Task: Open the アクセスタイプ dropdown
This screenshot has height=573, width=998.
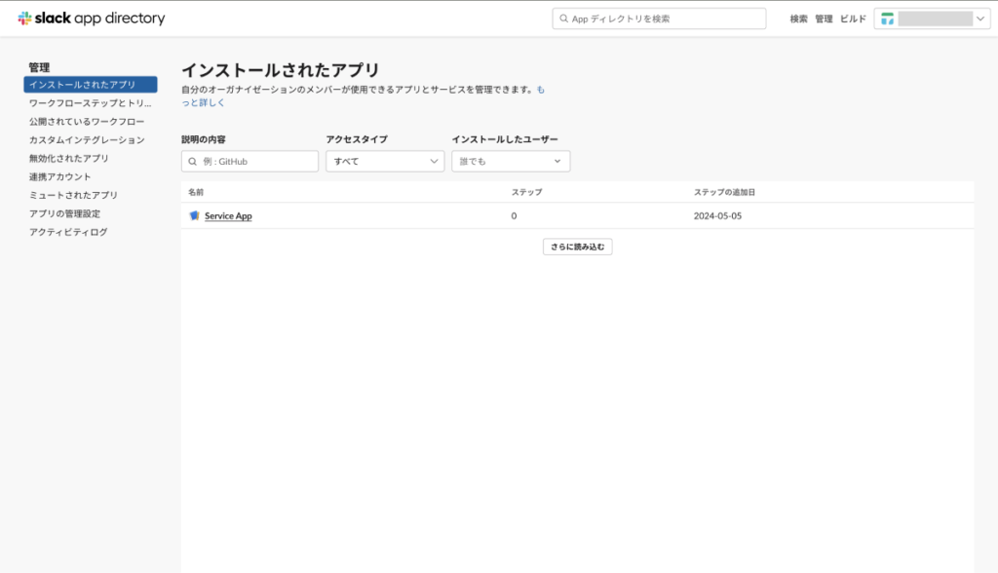Action: tap(385, 161)
